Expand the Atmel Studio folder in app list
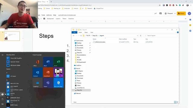Screen dimensions: 193x108 pyautogui.click(x=30, y=101)
